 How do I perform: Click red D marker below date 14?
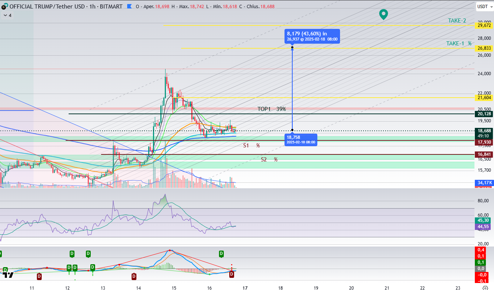[x=134, y=276]
